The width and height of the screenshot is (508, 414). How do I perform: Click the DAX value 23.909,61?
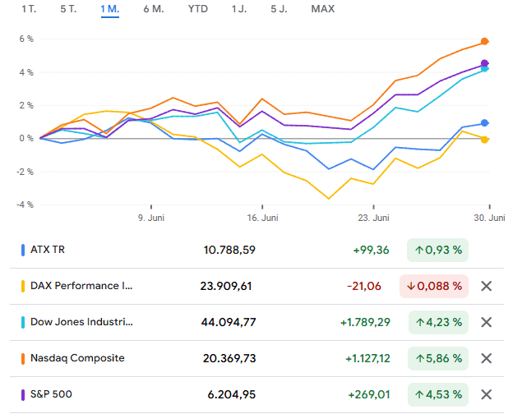click(x=226, y=286)
